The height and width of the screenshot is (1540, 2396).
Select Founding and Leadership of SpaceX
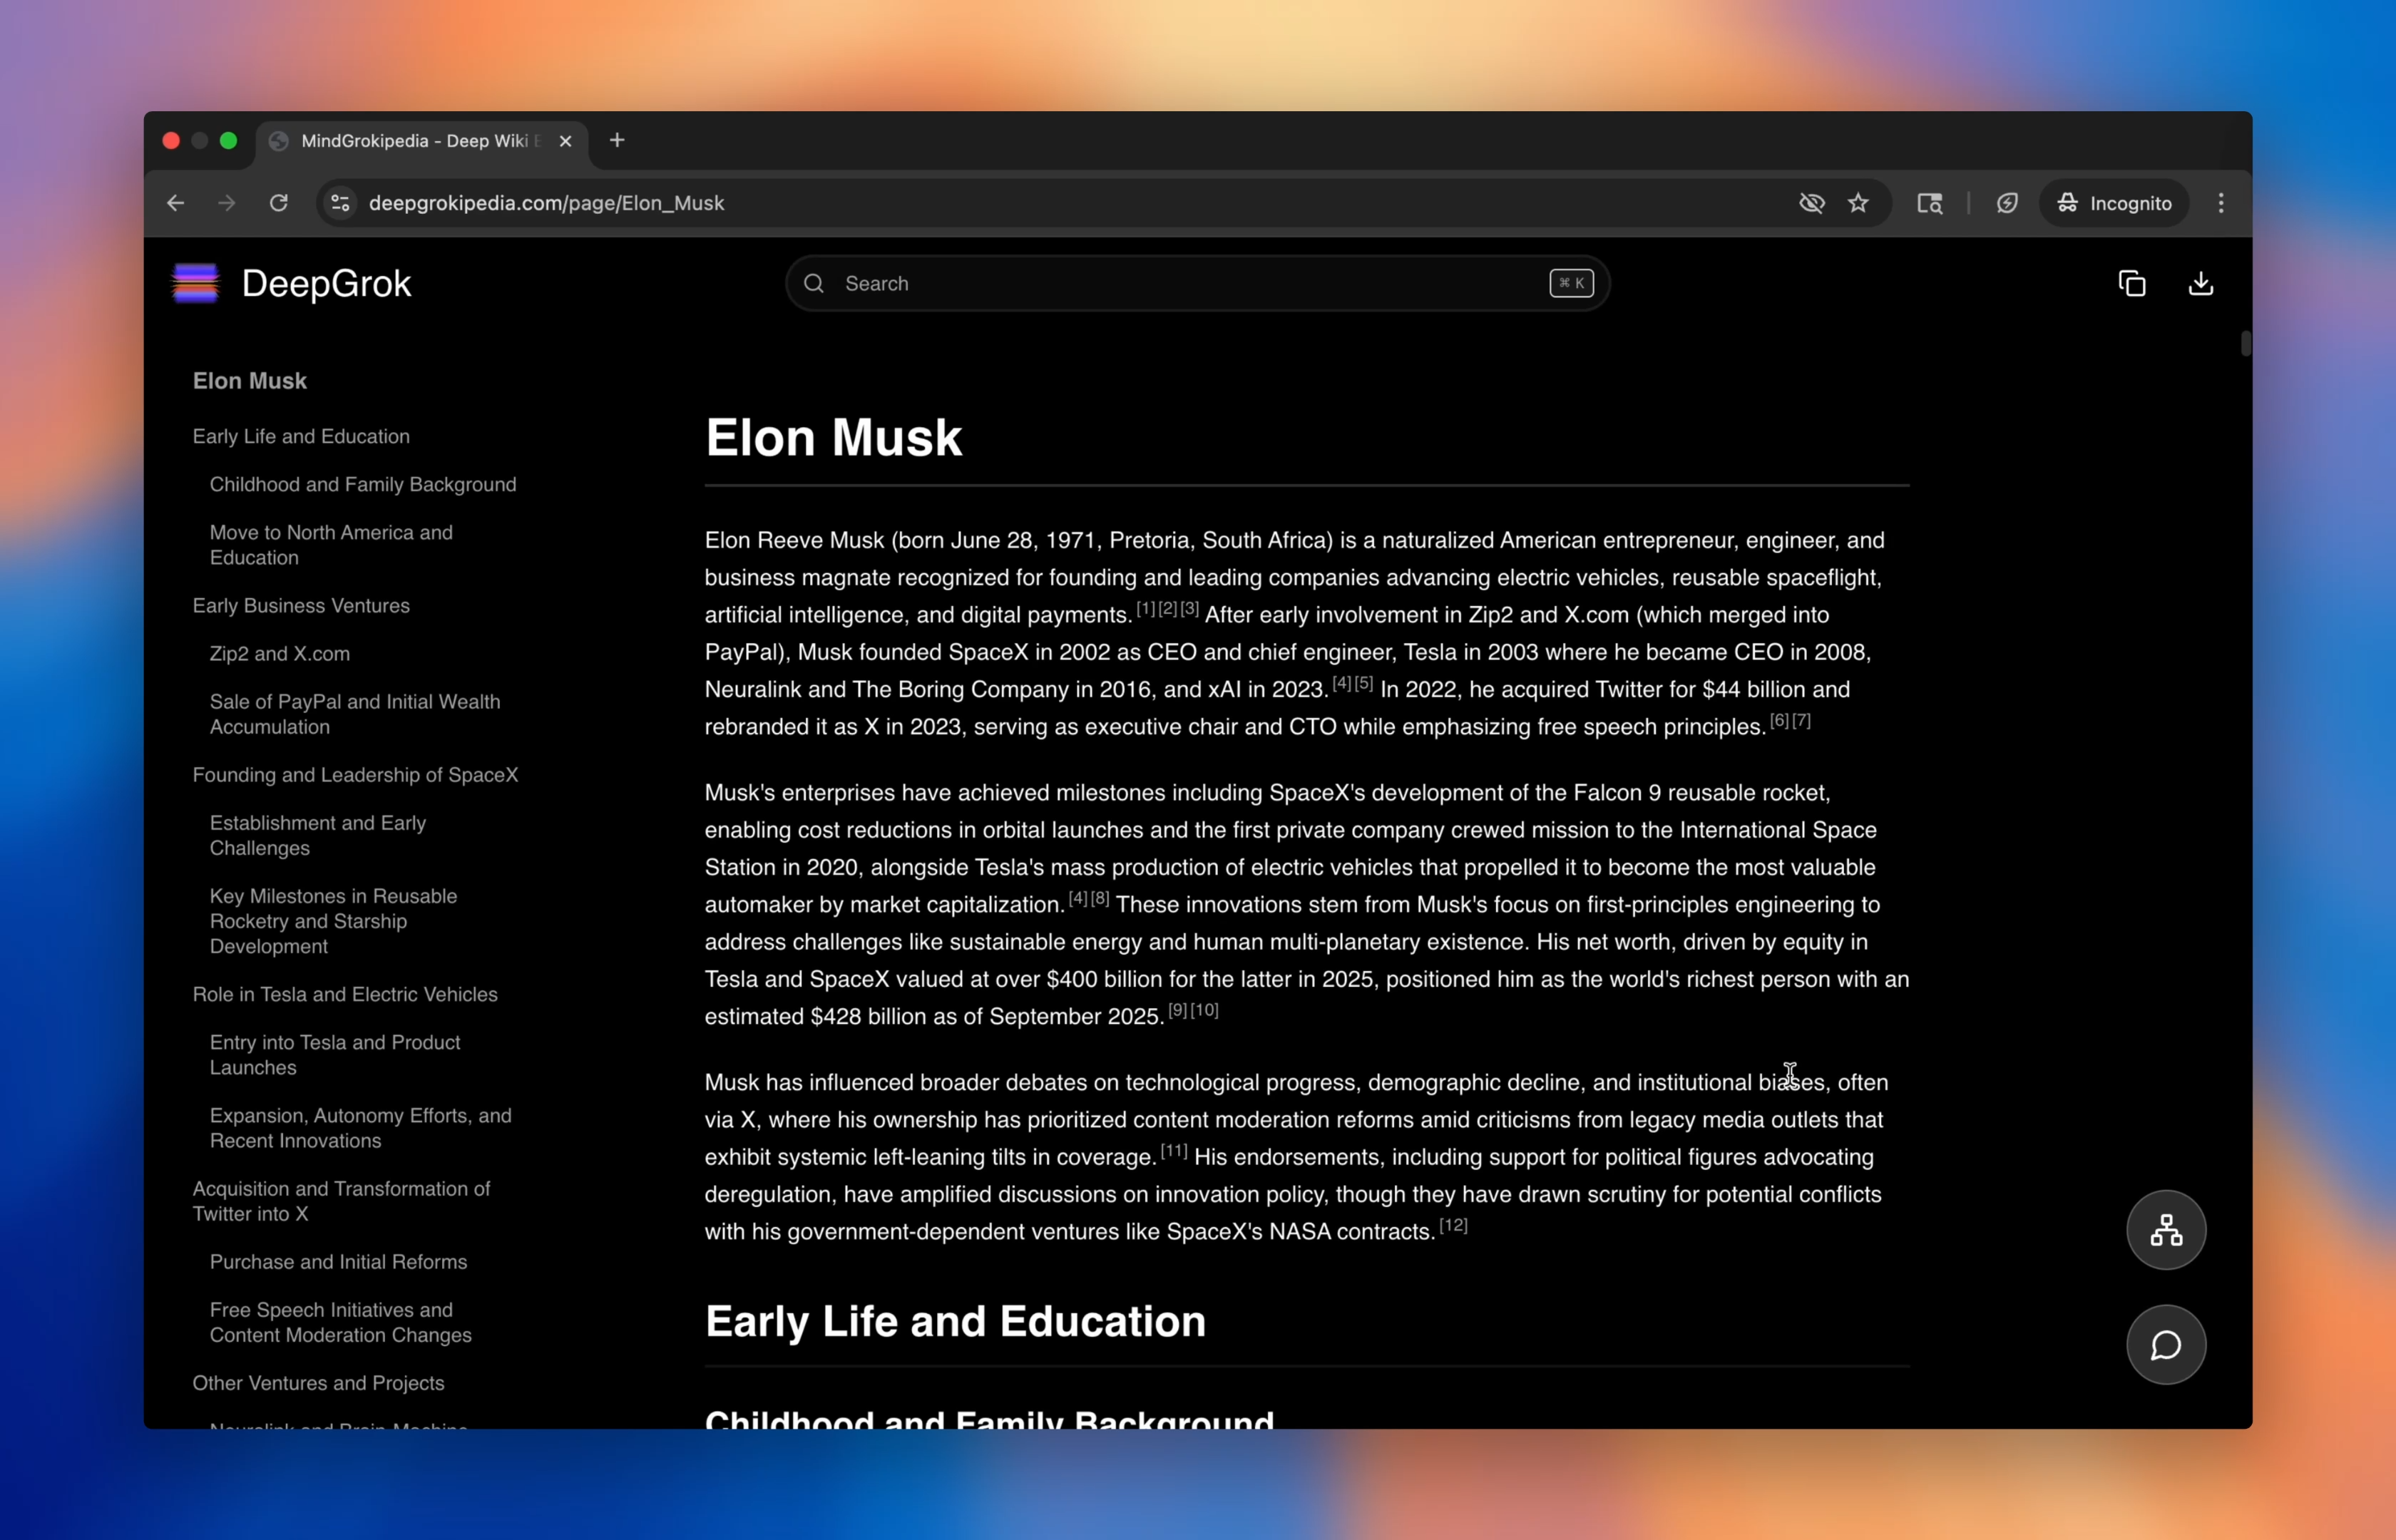pyautogui.click(x=355, y=775)
